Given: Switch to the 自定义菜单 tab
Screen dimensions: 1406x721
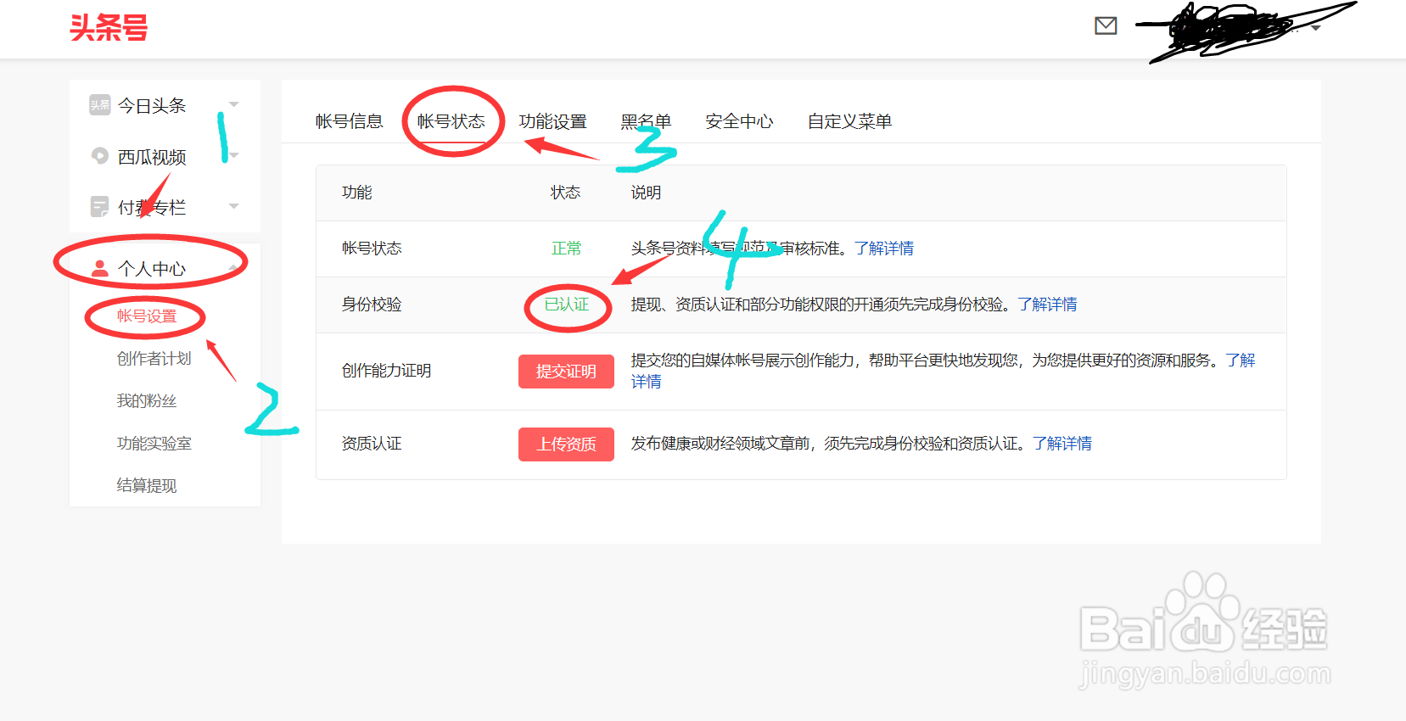Looking at the screenshot, I should coord(849,121).
